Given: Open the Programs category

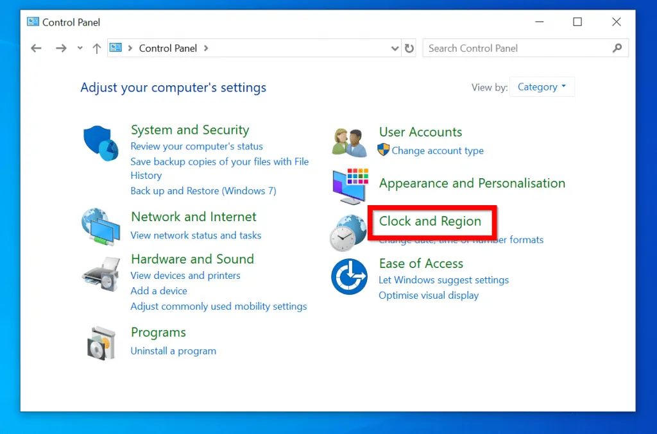Looking at the screenshot, I should pyautogui.click(x=158, y=332).
